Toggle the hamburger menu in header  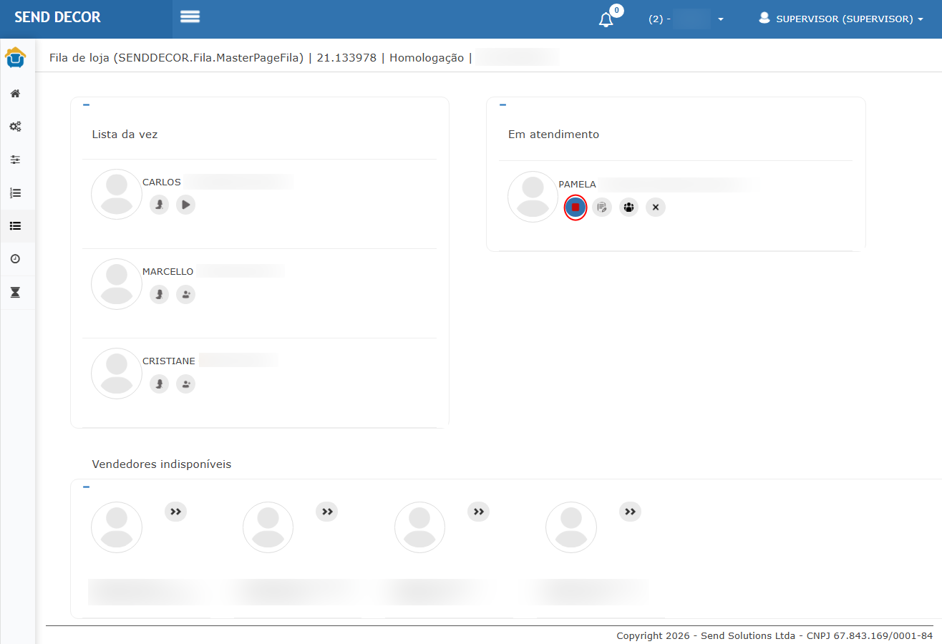click(190, 17)
